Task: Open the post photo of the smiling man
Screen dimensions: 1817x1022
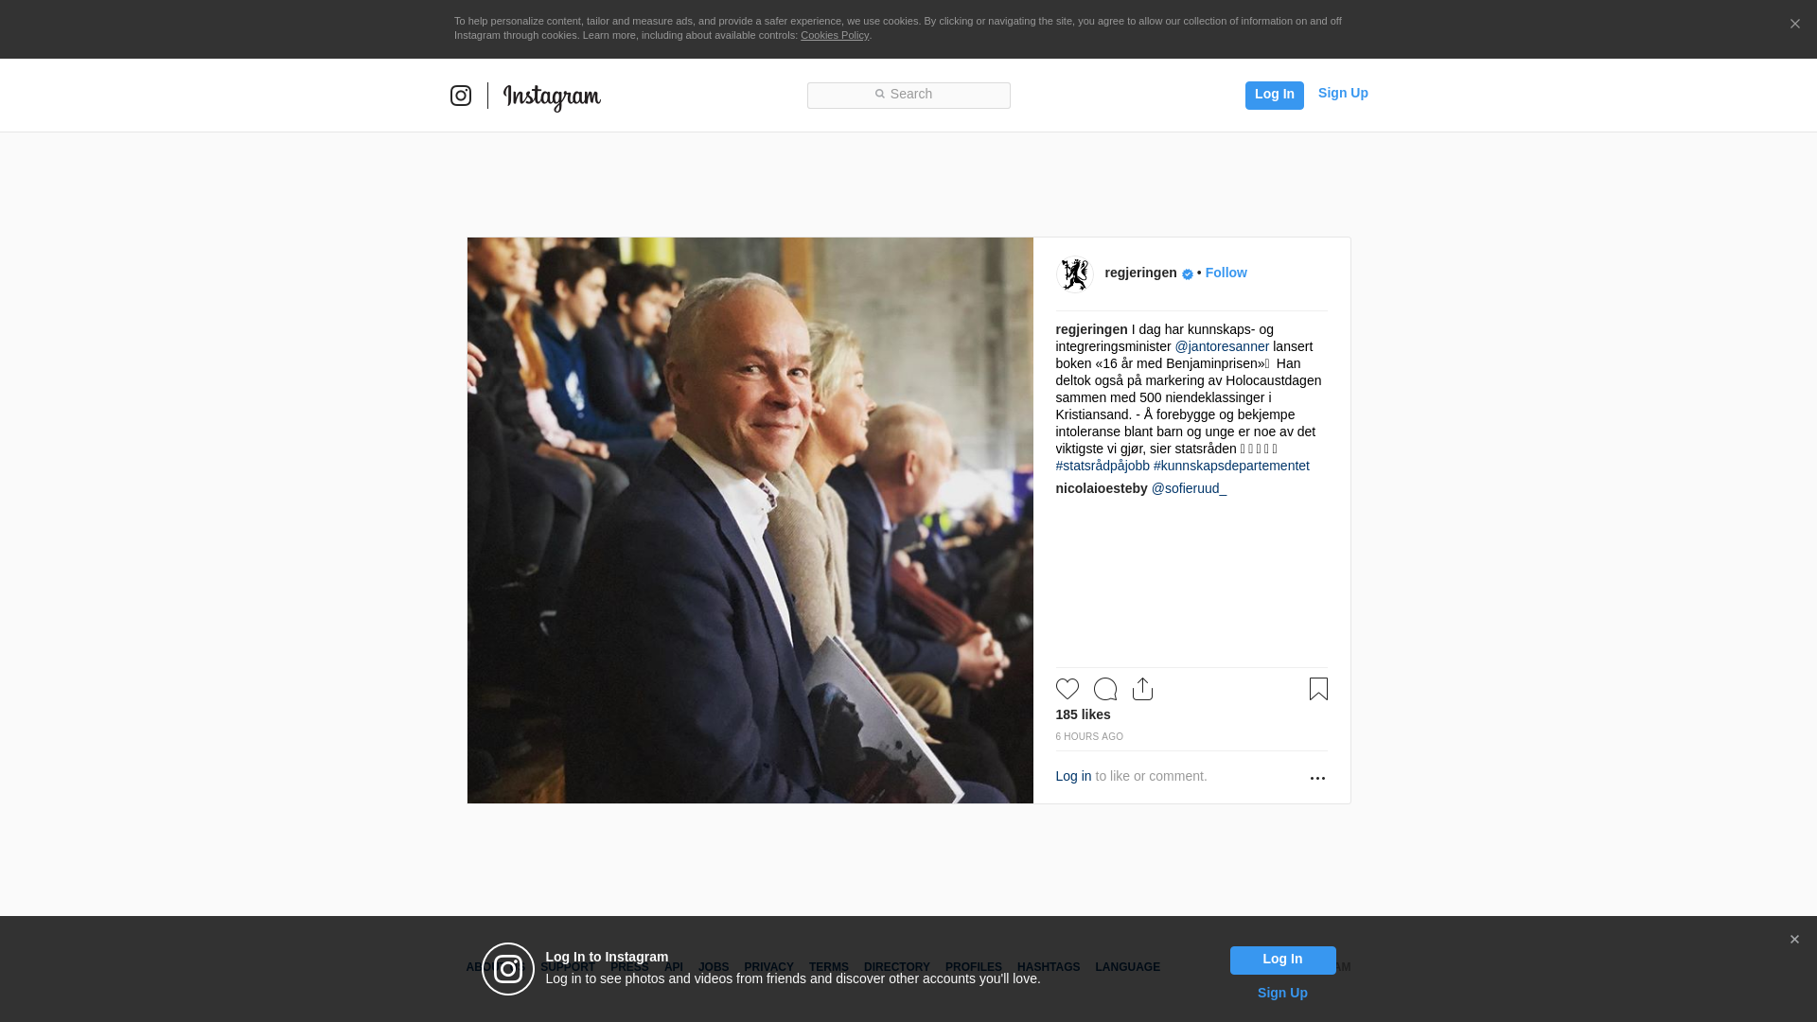Action: pyautogui.click(x=750, y=520)
